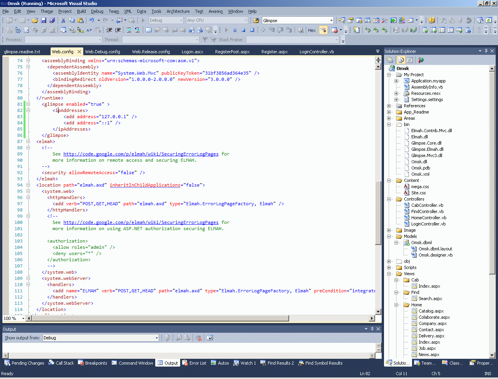Click the editor horizontal scrollbar thumb
The height and width of the screenshot is (379, 498).
160,318
